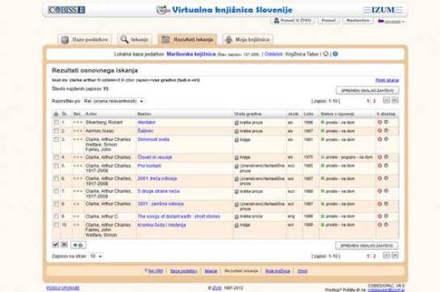Viewport: 440px width, 292px height.
Task: Open the IZUM logo link
Action: coord(383,10)
